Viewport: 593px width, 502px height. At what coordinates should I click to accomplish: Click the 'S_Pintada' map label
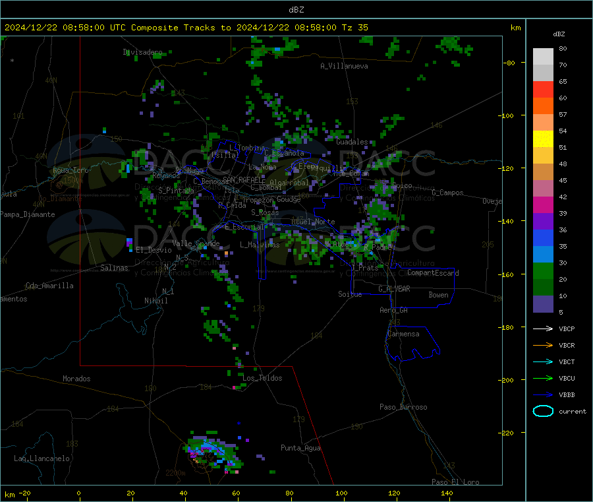pos(176,191)
